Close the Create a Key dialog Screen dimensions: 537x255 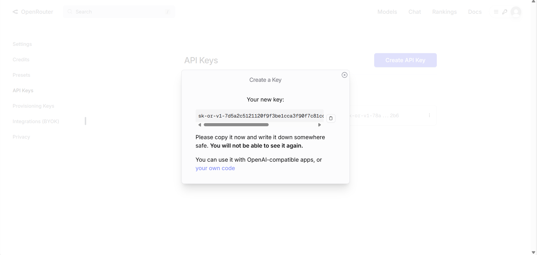click(344, 75)
